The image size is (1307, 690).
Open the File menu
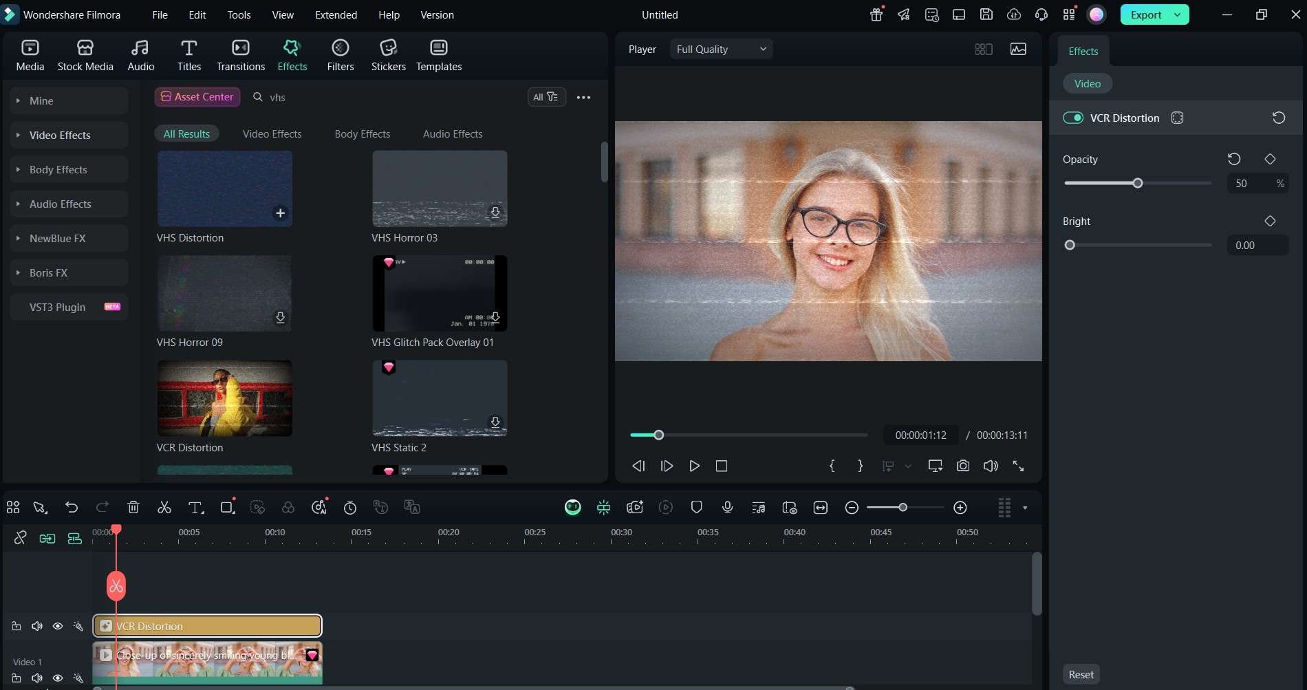[x=160, y=14]
